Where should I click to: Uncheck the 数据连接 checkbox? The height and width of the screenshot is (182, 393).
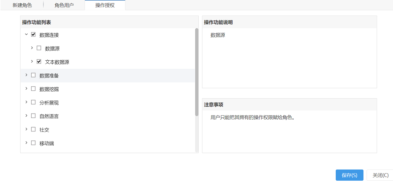tap(33, 35)
